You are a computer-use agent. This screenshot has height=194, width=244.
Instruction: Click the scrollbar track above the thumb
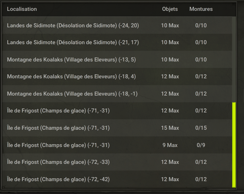click(234, 59)
